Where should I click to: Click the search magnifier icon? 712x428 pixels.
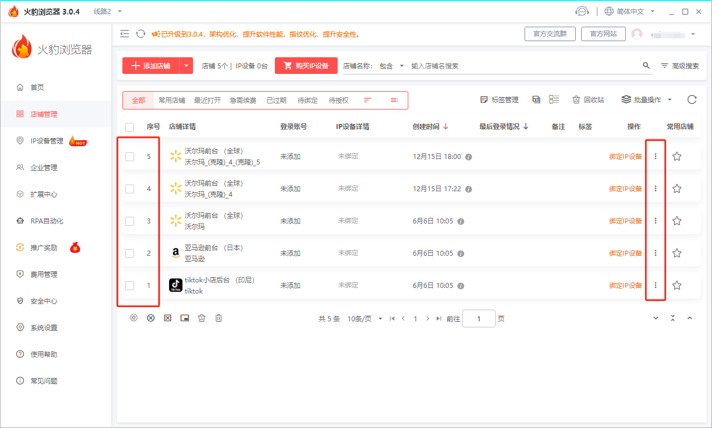(646, 66)
